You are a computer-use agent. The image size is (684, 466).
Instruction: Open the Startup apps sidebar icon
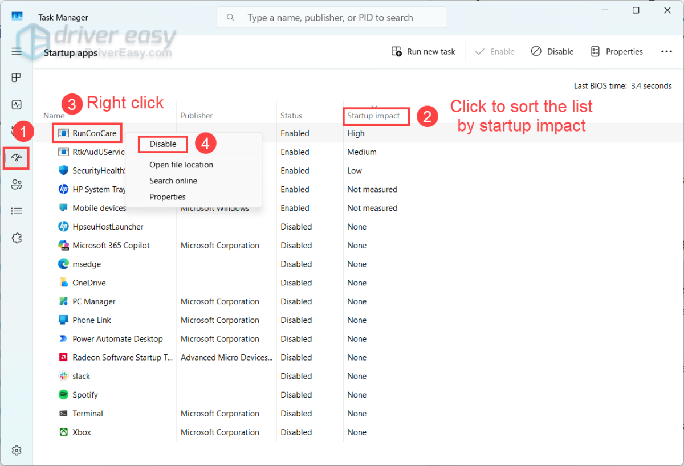[17, 158]
